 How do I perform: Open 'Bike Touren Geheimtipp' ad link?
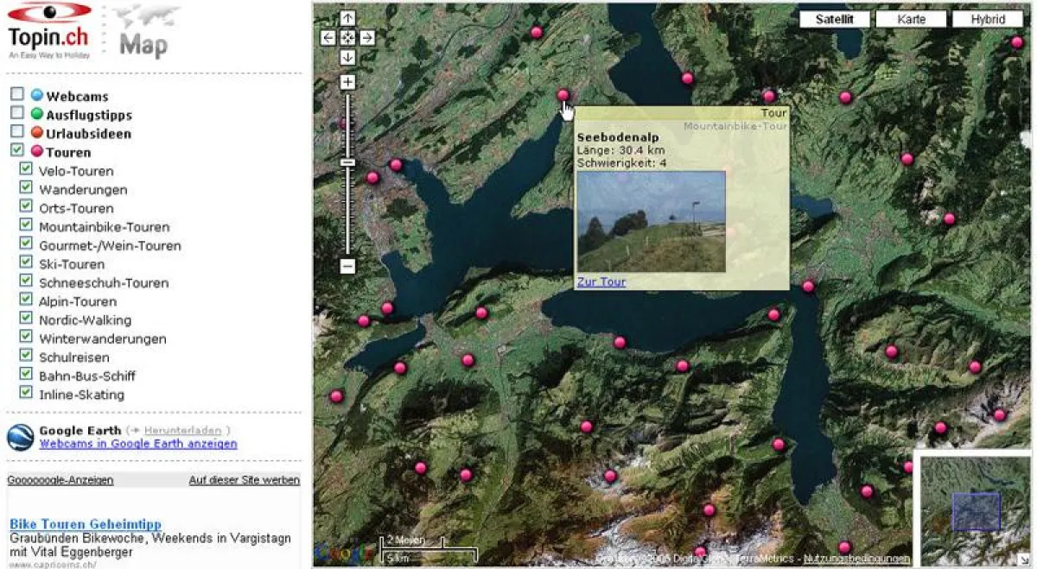coord(86,523)
